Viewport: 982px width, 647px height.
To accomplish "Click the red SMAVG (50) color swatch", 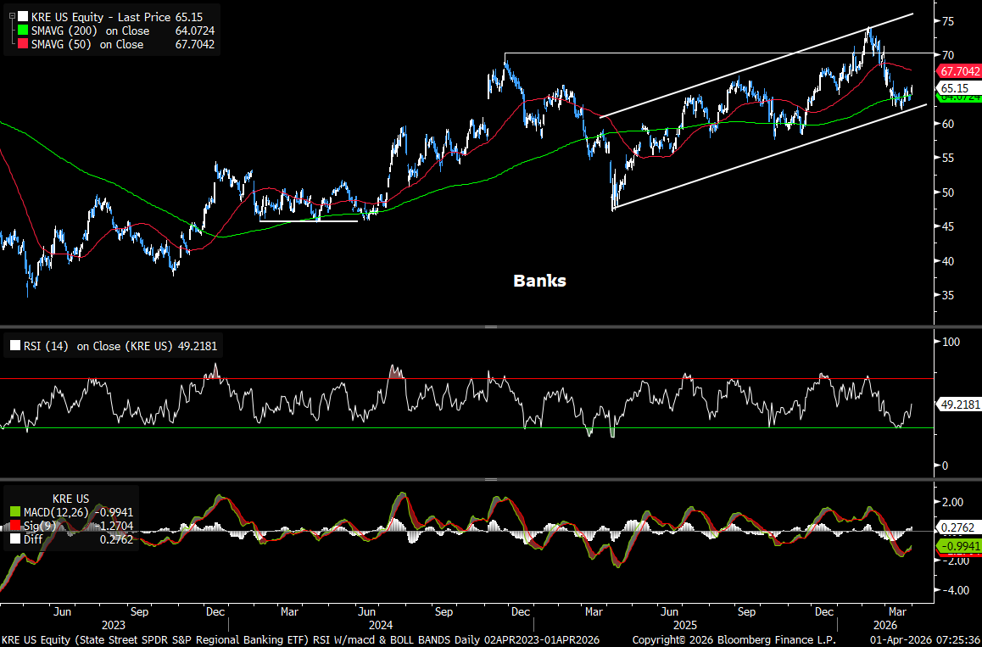I will click(23, 44).
